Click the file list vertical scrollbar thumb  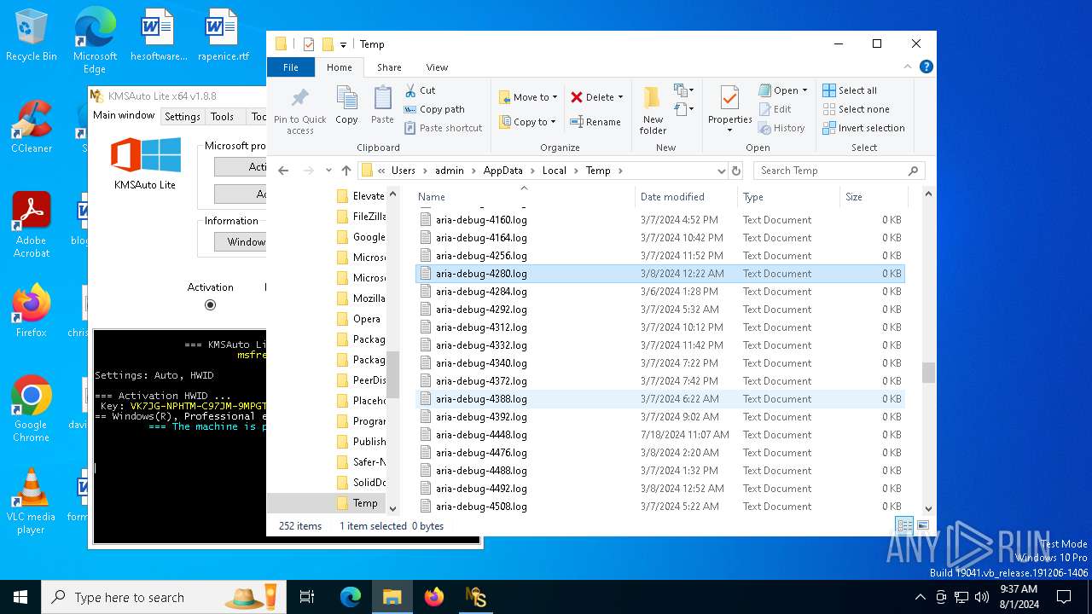pyautogui.click(x=928, y=373)
